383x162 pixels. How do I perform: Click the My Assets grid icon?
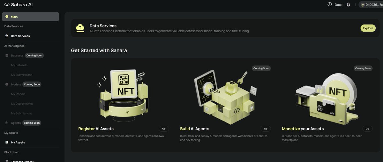(7, 142)
